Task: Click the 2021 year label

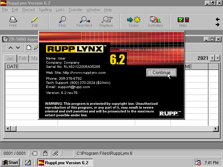Action: (x=203, y=58)
